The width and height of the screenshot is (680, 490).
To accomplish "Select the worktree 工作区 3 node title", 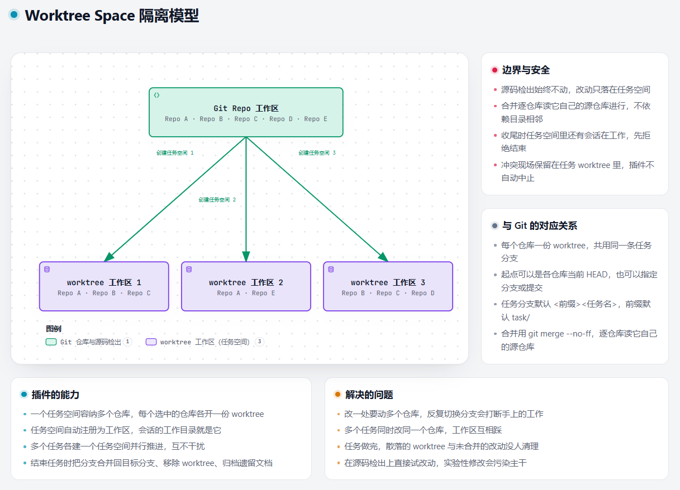I will click(388, 282).
